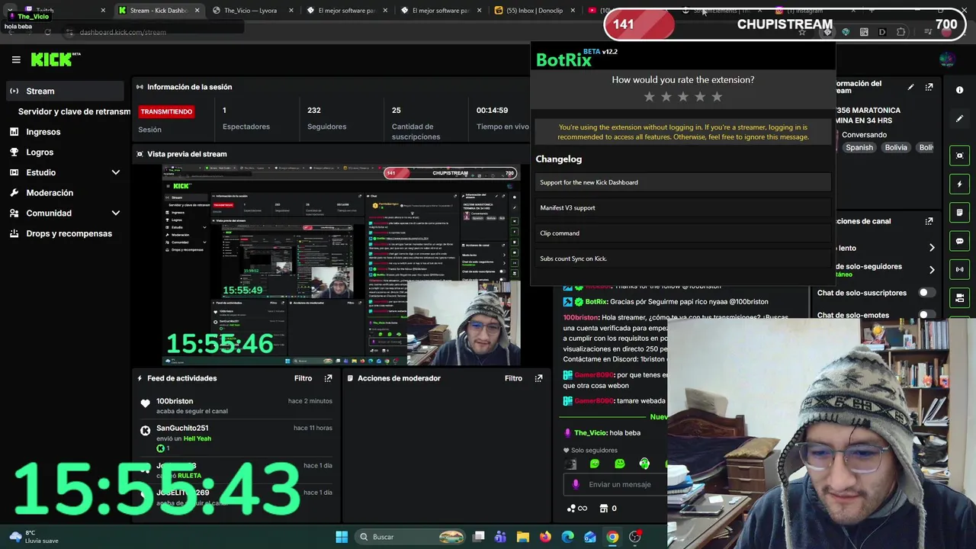
Task: Open the Windows Start menu
Action: coord(342,537)
